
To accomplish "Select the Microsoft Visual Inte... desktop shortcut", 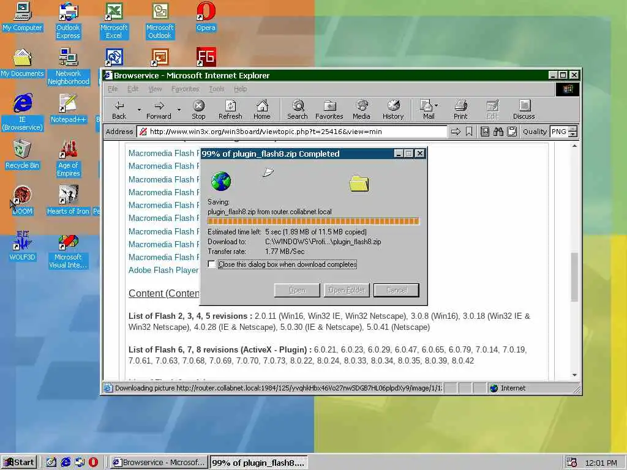I will tap(68, 250).
